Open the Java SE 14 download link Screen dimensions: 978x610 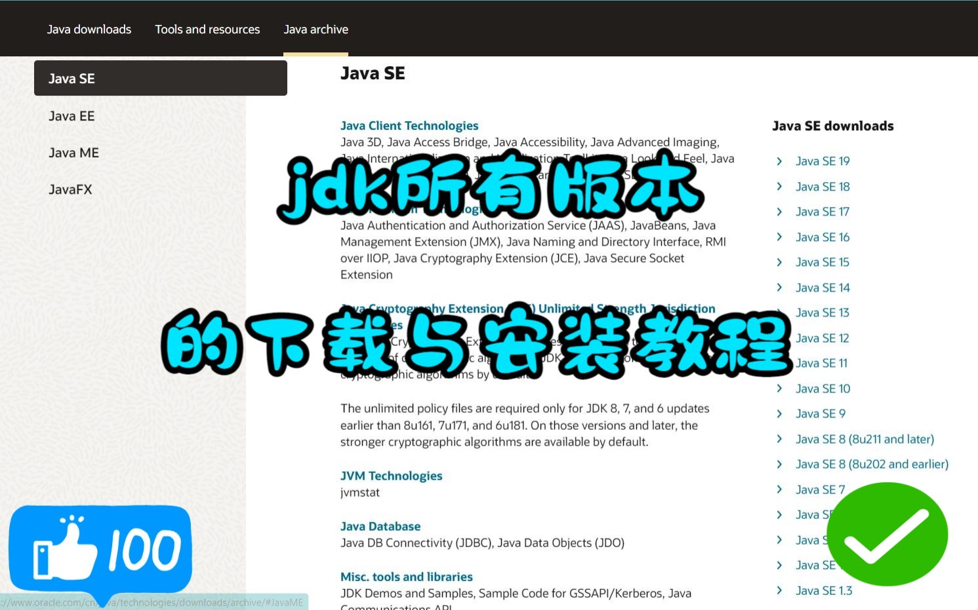[x=823, y=288]
